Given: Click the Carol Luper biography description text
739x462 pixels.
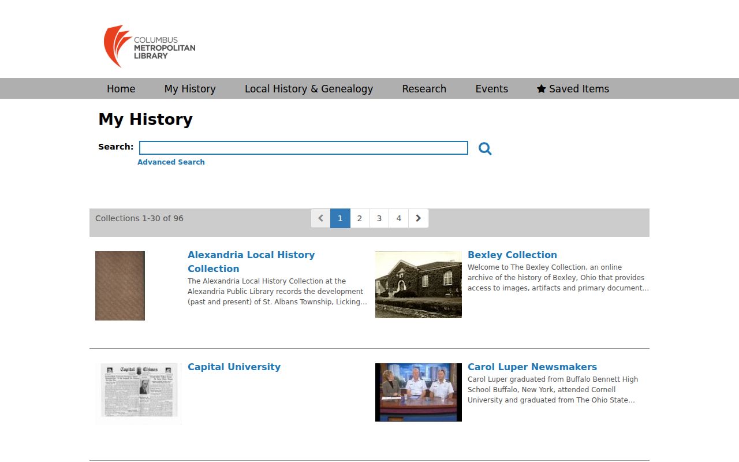Looking at the screenshot, I should pos(553,390).
